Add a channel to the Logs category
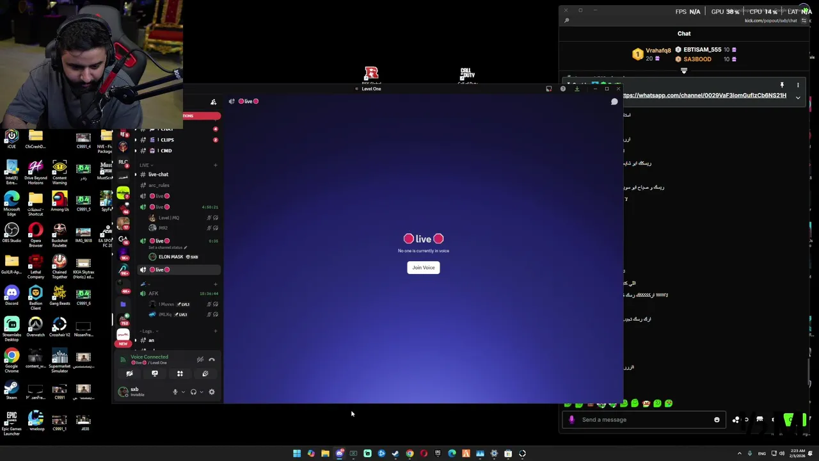Screen dimensions: 819x461 [215, 331]
